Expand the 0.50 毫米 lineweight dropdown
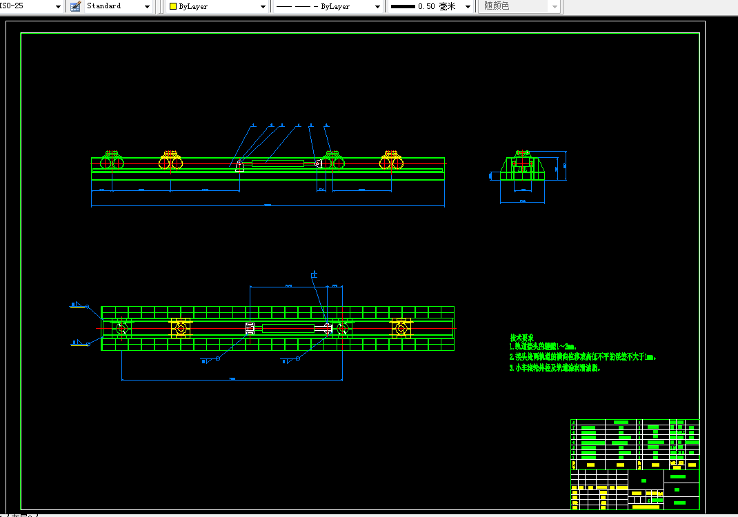Viewport: 738px width, 517px height. coord(468,7)
